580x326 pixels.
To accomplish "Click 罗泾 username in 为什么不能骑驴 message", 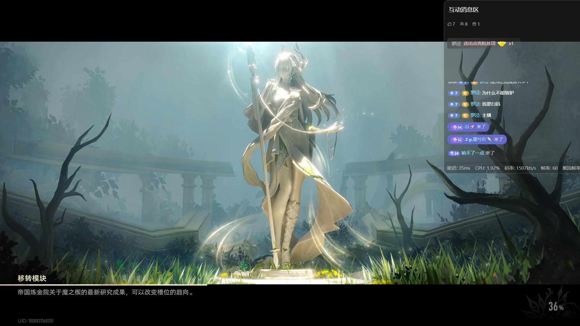I will 475,93.
